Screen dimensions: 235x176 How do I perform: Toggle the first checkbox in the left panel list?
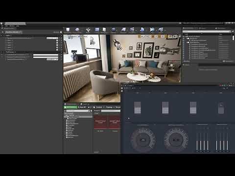[x=57, y=41]
